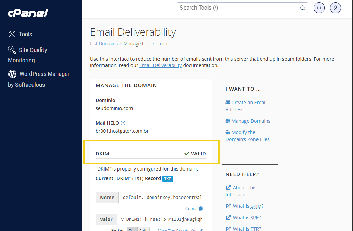Click the Mail HELO help icon

123,123
